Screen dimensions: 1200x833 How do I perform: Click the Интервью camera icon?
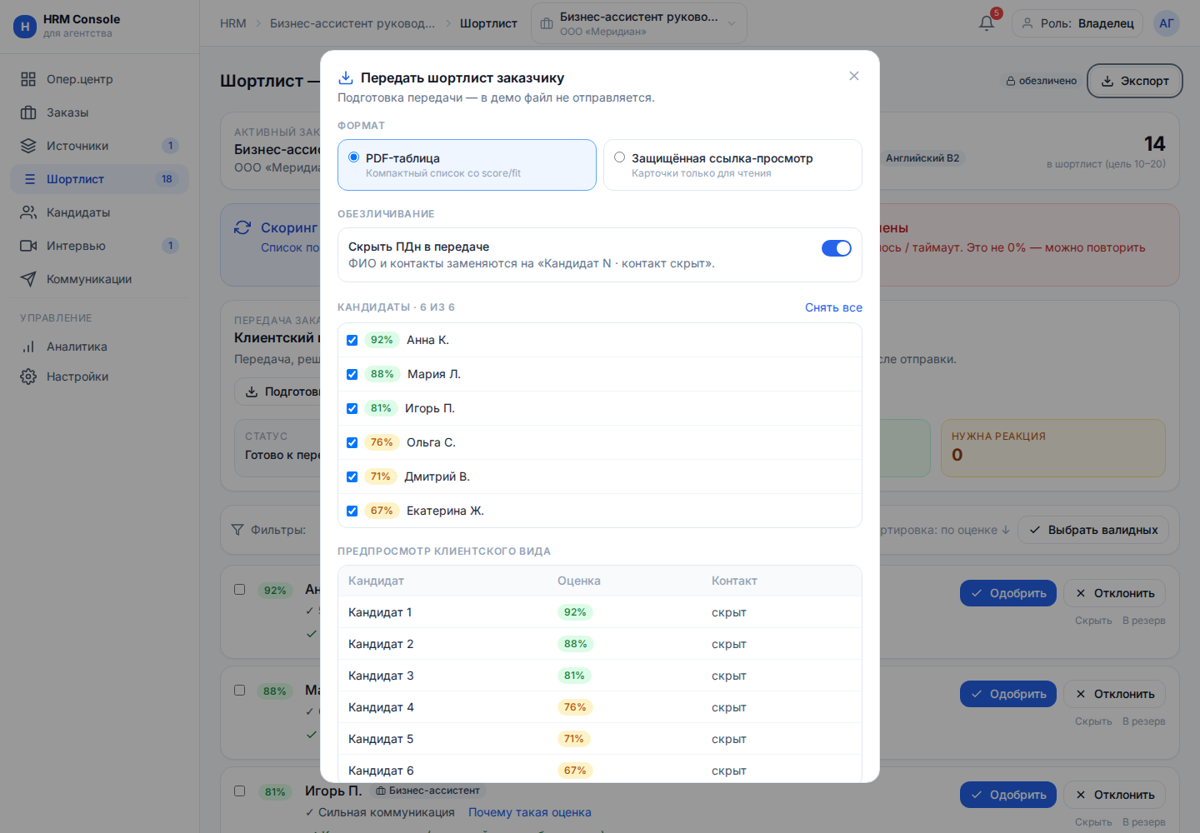click(x=28, y=246)
